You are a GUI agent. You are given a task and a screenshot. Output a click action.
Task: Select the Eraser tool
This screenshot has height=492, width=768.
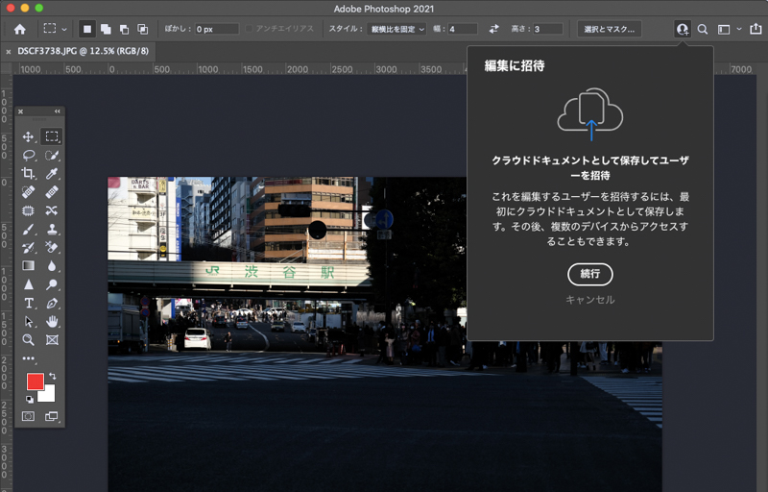point(52,248)
